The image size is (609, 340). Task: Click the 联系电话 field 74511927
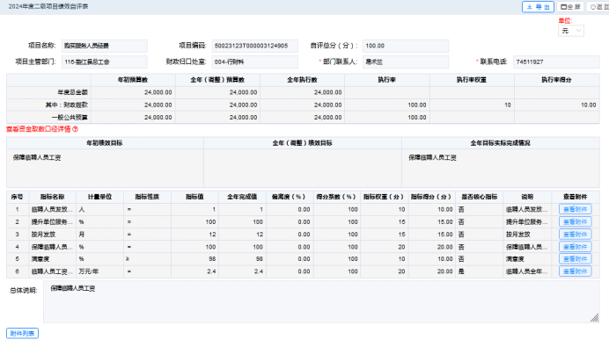[556, 62]
